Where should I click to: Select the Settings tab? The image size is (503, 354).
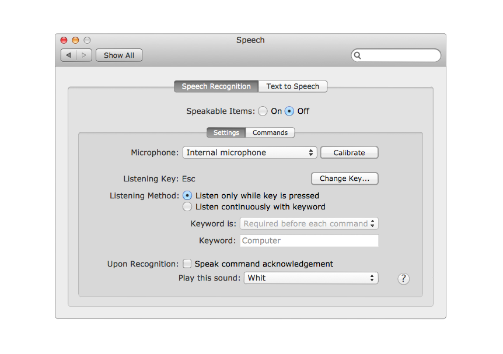click(x=226, y=132)
